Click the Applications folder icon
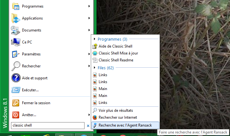Image resolution: width=230 pixels, height=136 pixels. click(x=16, y=19)
